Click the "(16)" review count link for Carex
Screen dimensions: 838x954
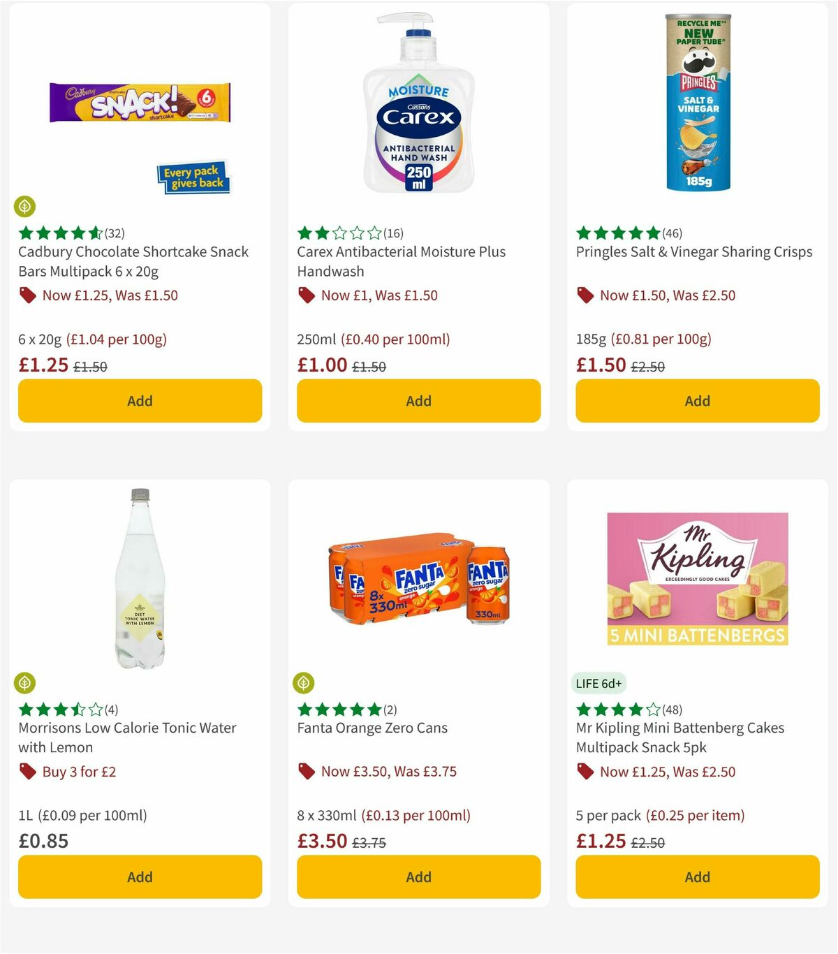coord(392,233)
